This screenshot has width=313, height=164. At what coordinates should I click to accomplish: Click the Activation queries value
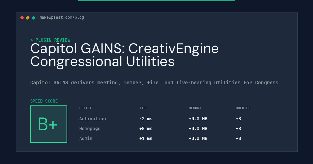click(238, 119)
